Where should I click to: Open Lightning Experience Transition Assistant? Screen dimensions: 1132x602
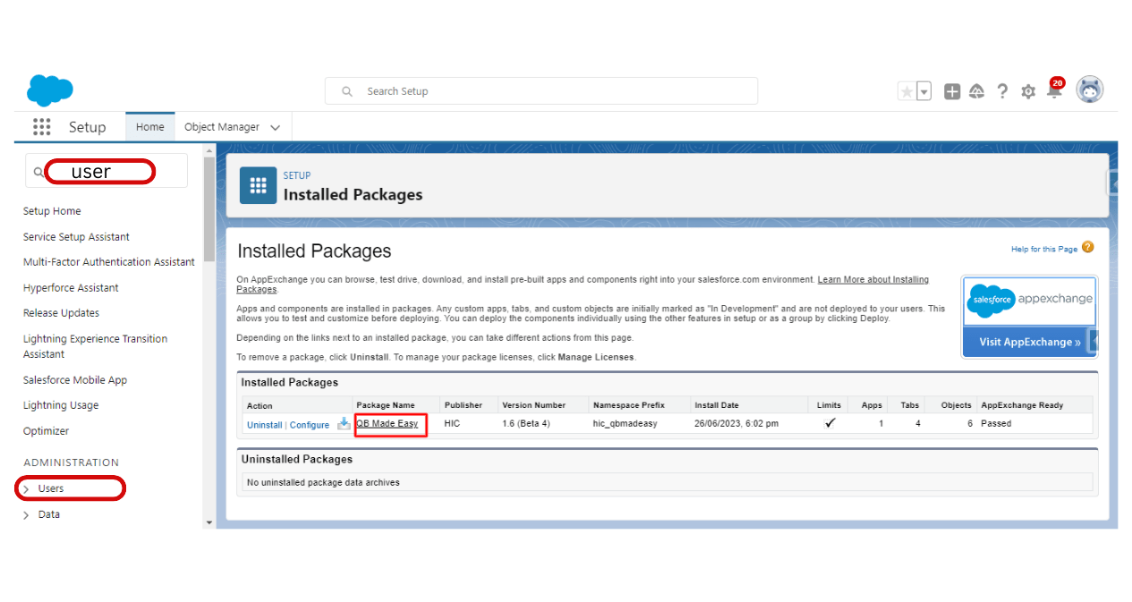pyautogui.click(x=95, y=346)
